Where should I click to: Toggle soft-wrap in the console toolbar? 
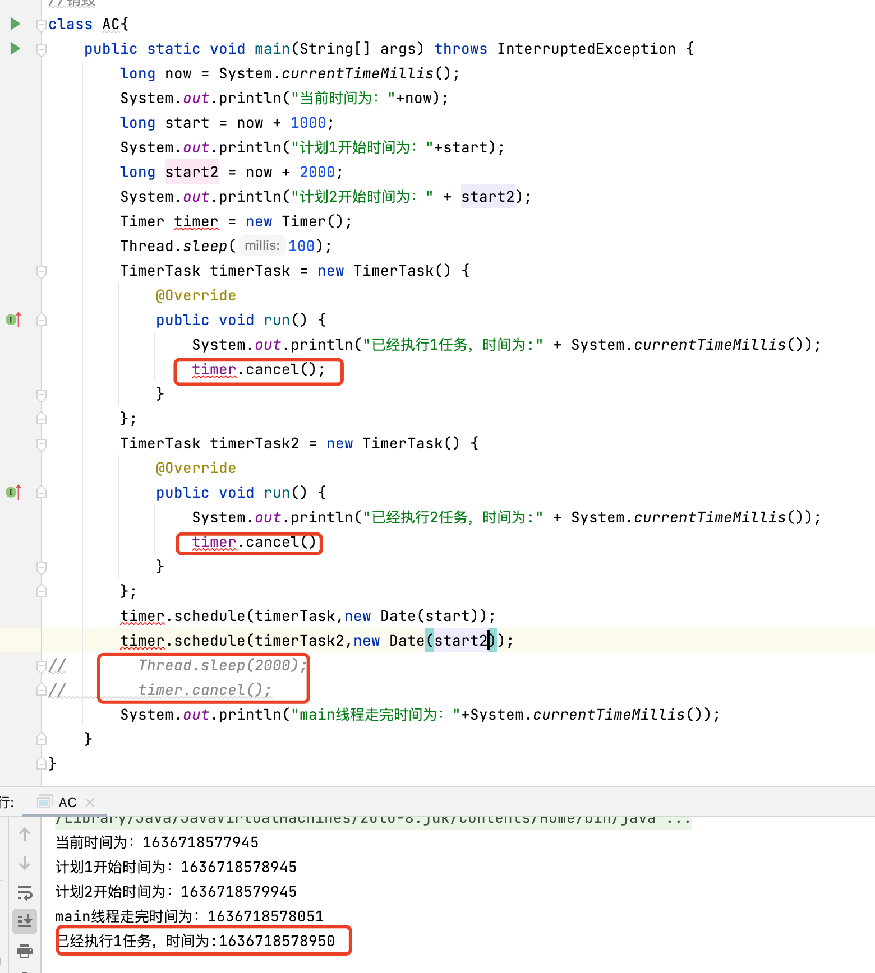point(25,892)
